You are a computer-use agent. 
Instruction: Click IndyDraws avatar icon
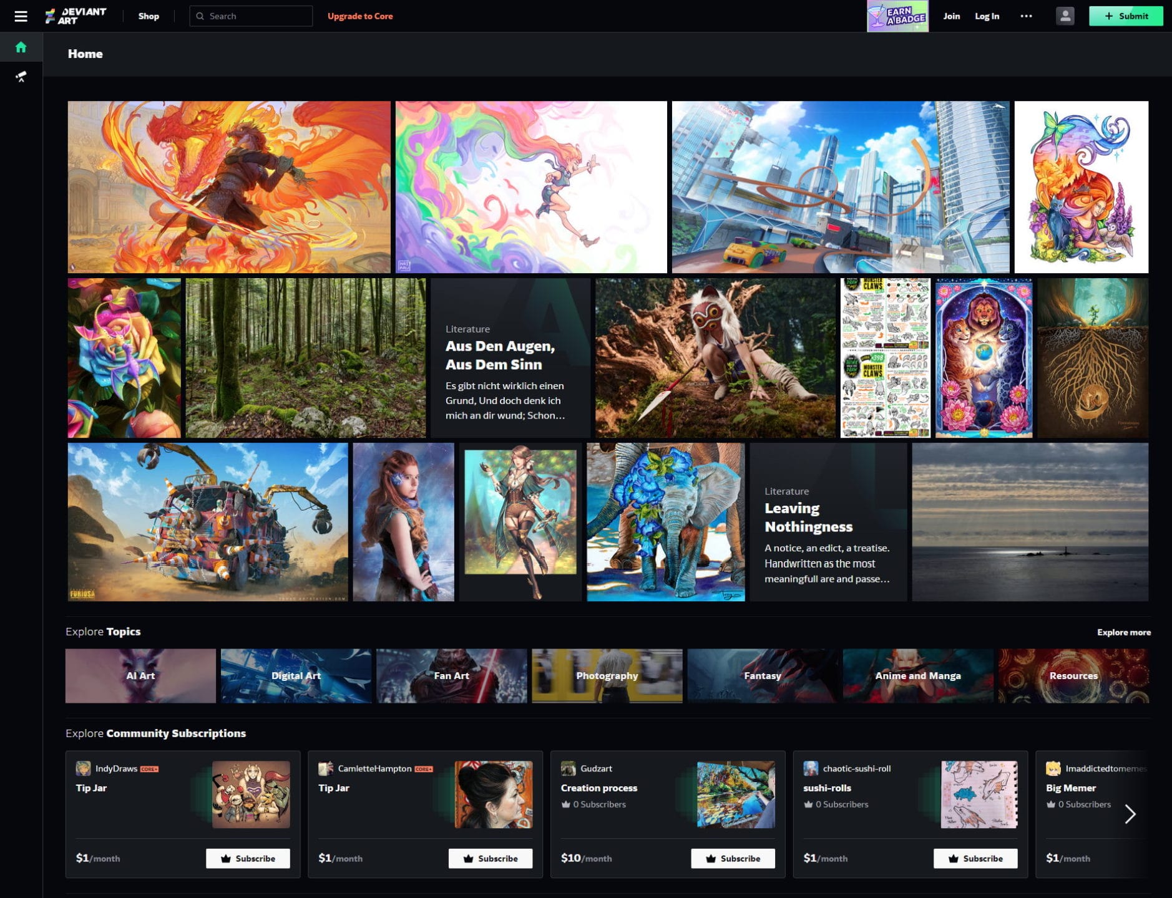(x=83, y=768)
